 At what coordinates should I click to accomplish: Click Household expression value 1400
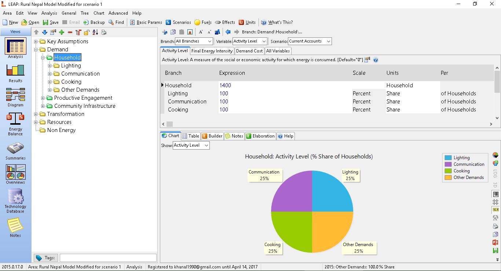tap(225, 85)
